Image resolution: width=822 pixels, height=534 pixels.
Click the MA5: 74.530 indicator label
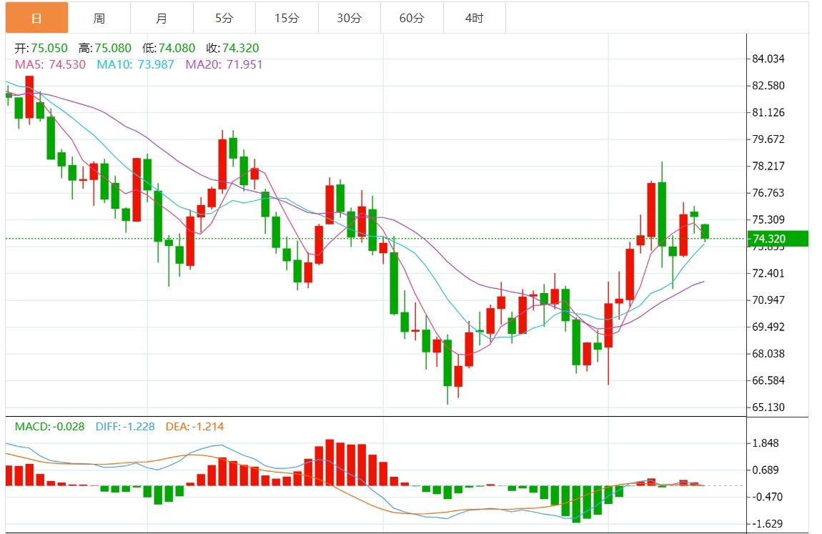[x=50, y=64]
